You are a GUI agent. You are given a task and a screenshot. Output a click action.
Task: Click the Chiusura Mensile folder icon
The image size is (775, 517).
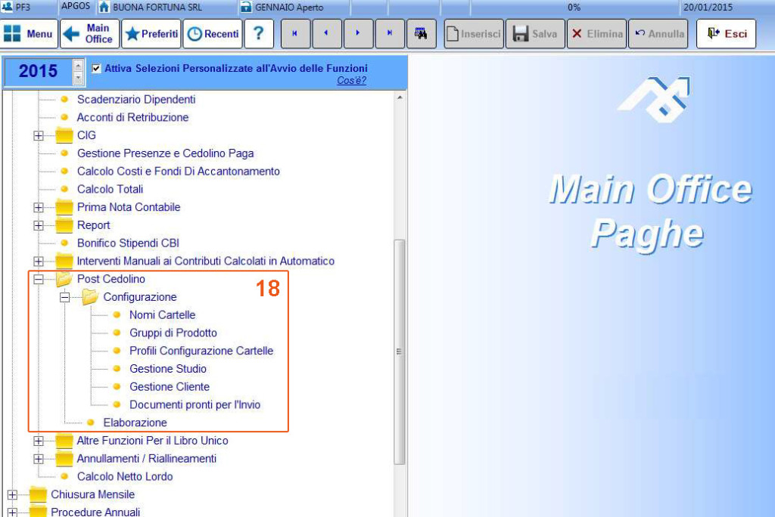[38, 494]
